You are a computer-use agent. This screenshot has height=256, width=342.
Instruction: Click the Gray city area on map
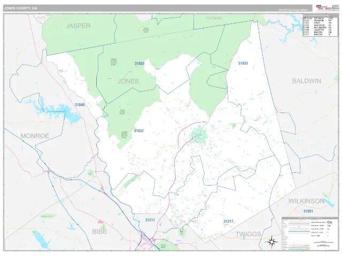pyautogui.click(x=199, y=135)
